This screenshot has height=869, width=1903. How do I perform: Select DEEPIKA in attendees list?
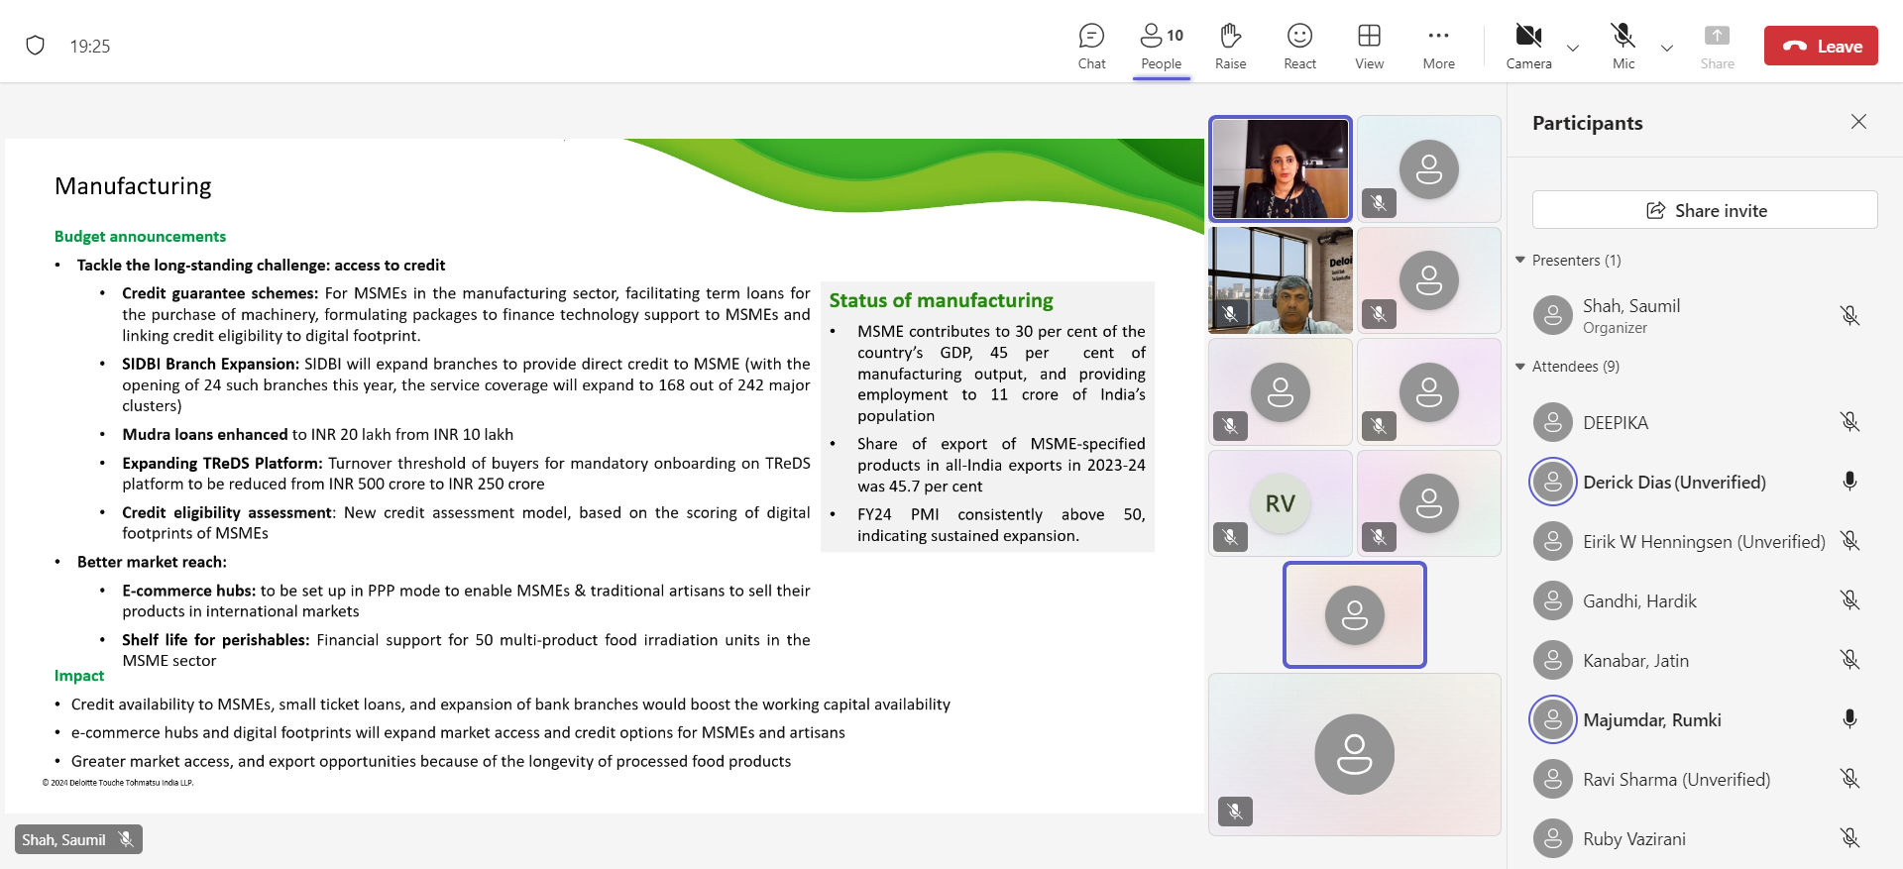pyautogui.click(x=1705, y=422)
